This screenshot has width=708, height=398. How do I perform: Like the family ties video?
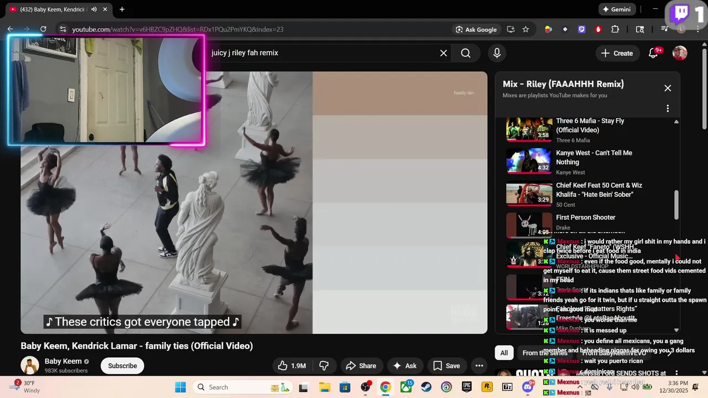coord(291,365)
